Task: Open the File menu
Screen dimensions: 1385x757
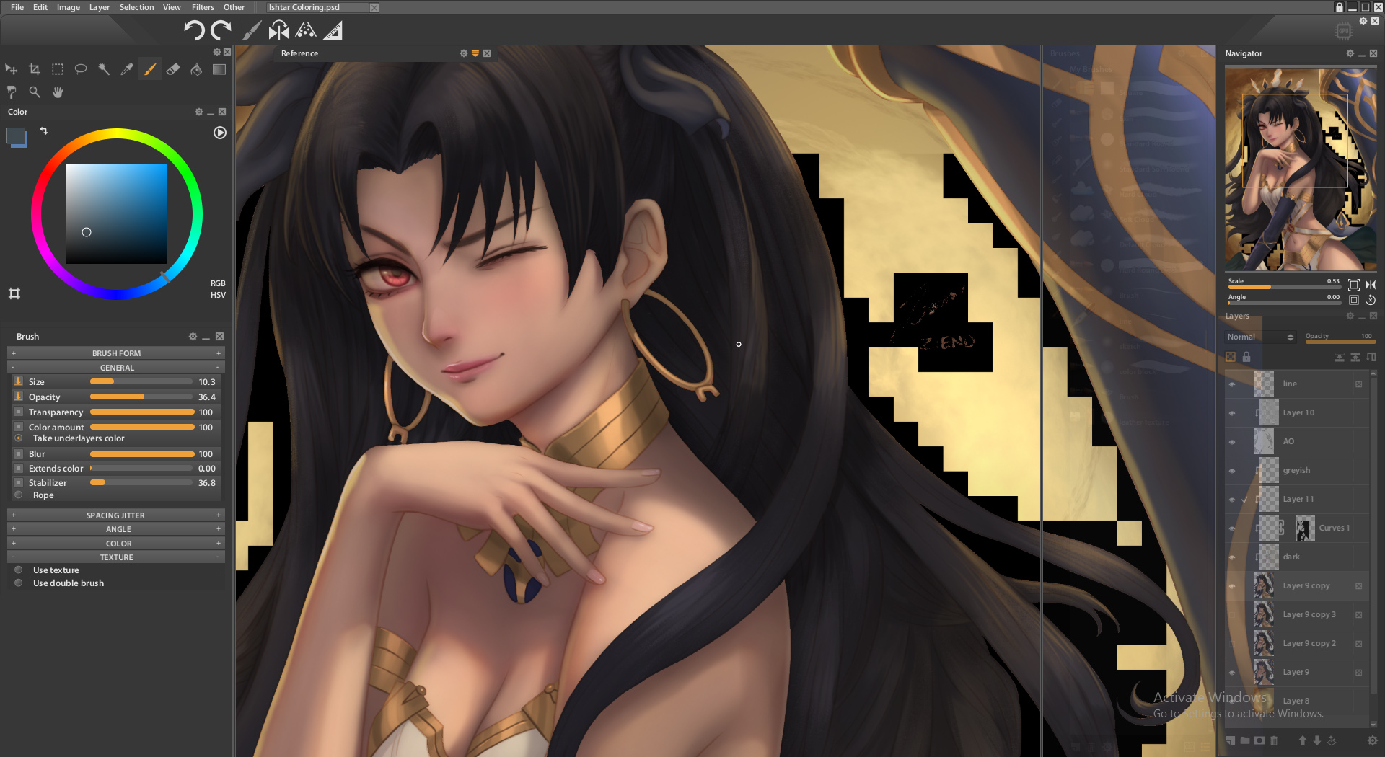Action: pyautogui.click(x=17, y=7)
